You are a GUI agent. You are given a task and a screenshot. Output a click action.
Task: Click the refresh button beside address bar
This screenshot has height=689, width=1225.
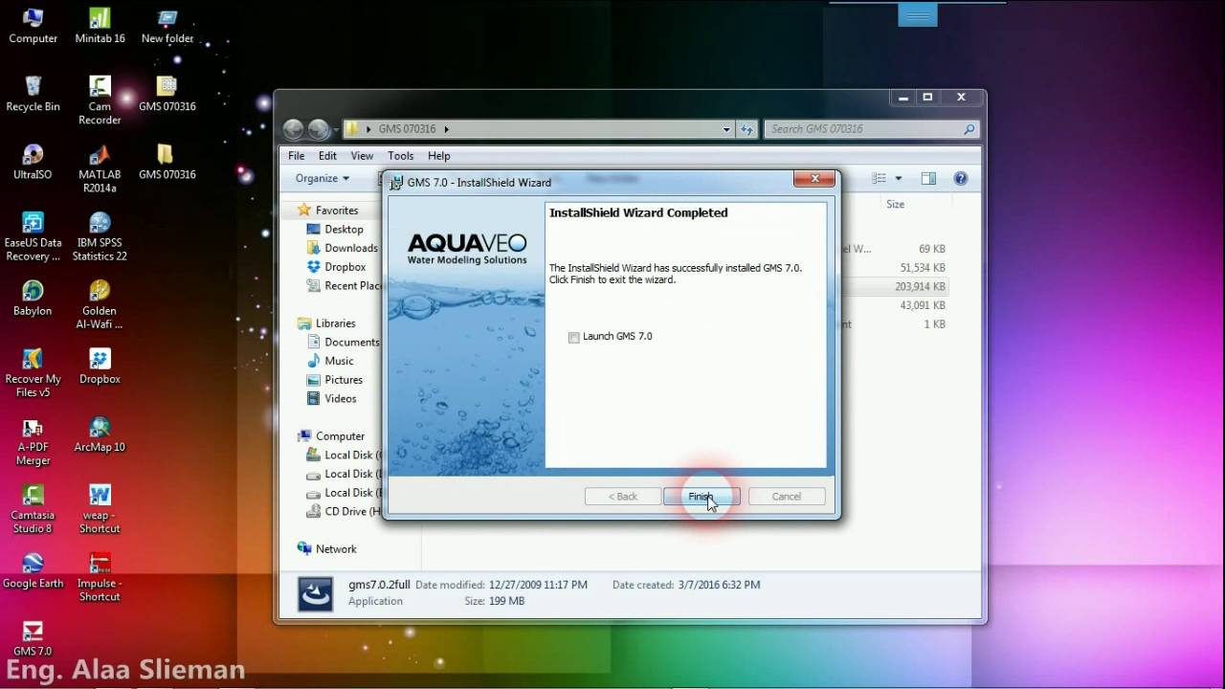747,129
